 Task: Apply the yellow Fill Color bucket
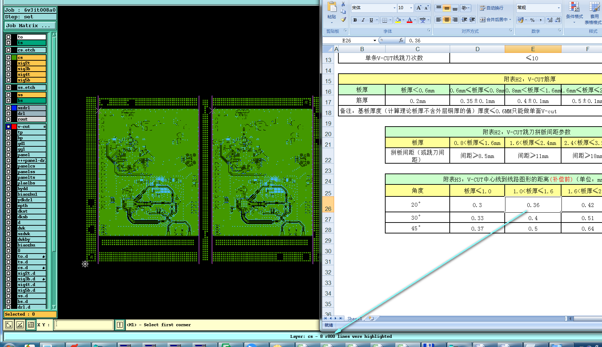[398, 20]
